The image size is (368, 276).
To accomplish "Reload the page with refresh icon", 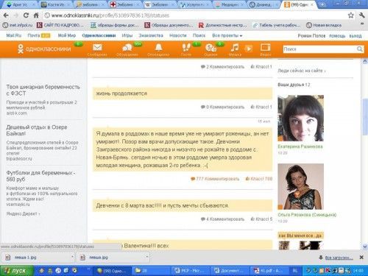I will (26, 15).
